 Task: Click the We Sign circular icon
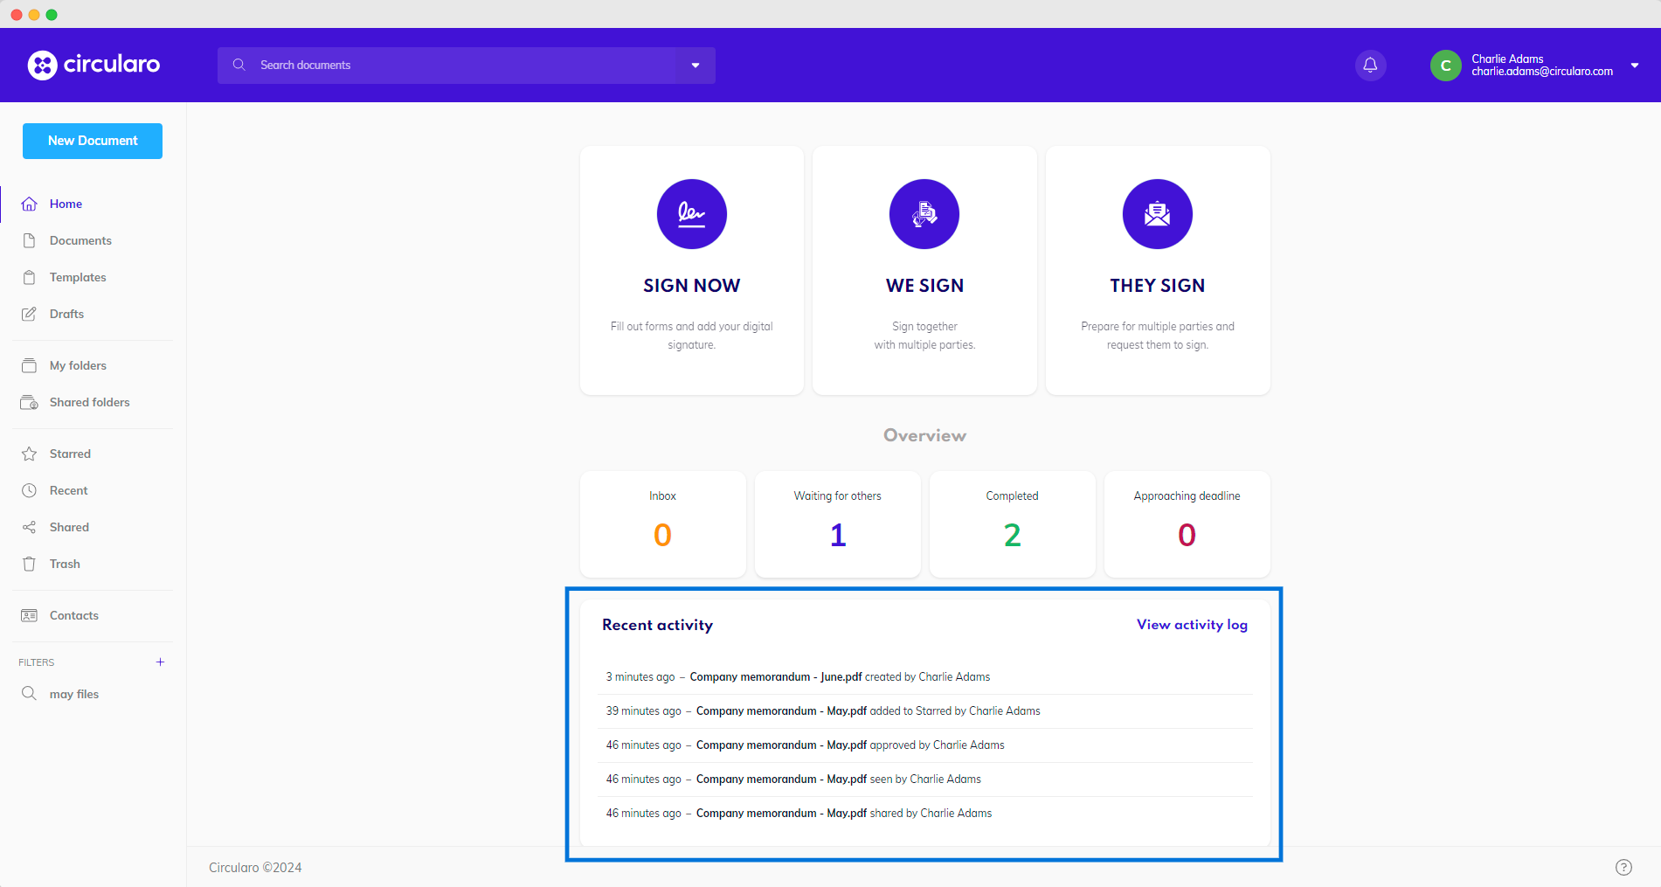click(924, 214)
